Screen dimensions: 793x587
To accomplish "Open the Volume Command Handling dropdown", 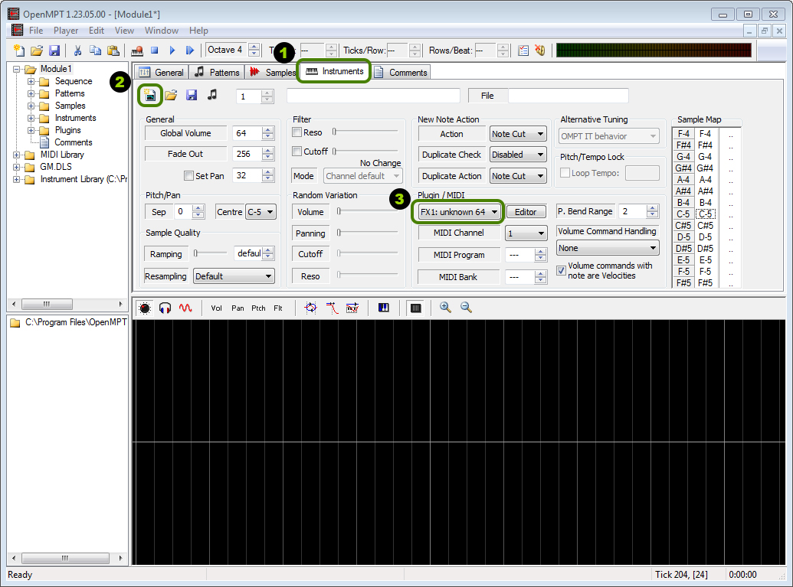I will click(608, 248).
